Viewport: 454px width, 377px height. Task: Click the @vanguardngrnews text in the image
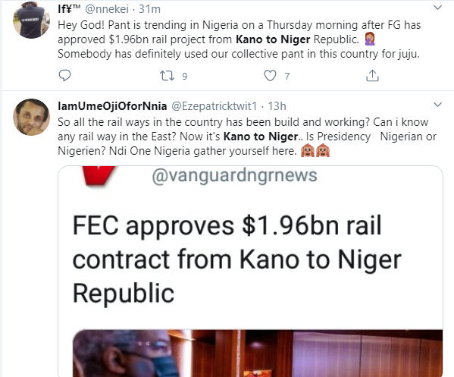[234, 176]
